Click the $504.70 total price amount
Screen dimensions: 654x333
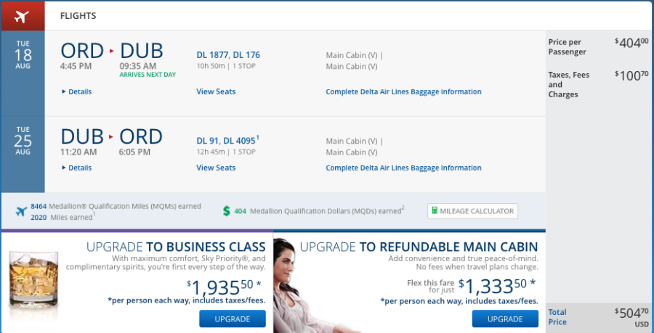pos(631,313)
